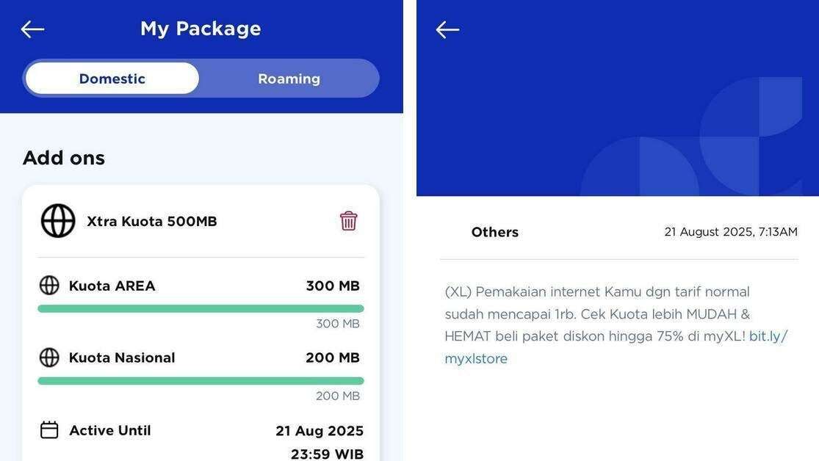Tap the 21 August 2025 timestamp
This screenshot has width=819, height=461.
(731, 232)
